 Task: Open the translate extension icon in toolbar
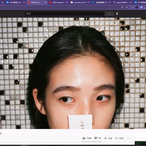pyautogui.click(x=141, y=7)
